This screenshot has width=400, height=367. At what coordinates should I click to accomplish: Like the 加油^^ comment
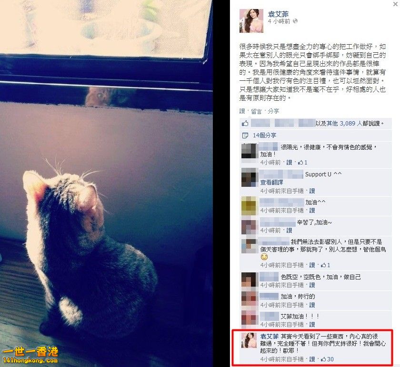point(312,211)
